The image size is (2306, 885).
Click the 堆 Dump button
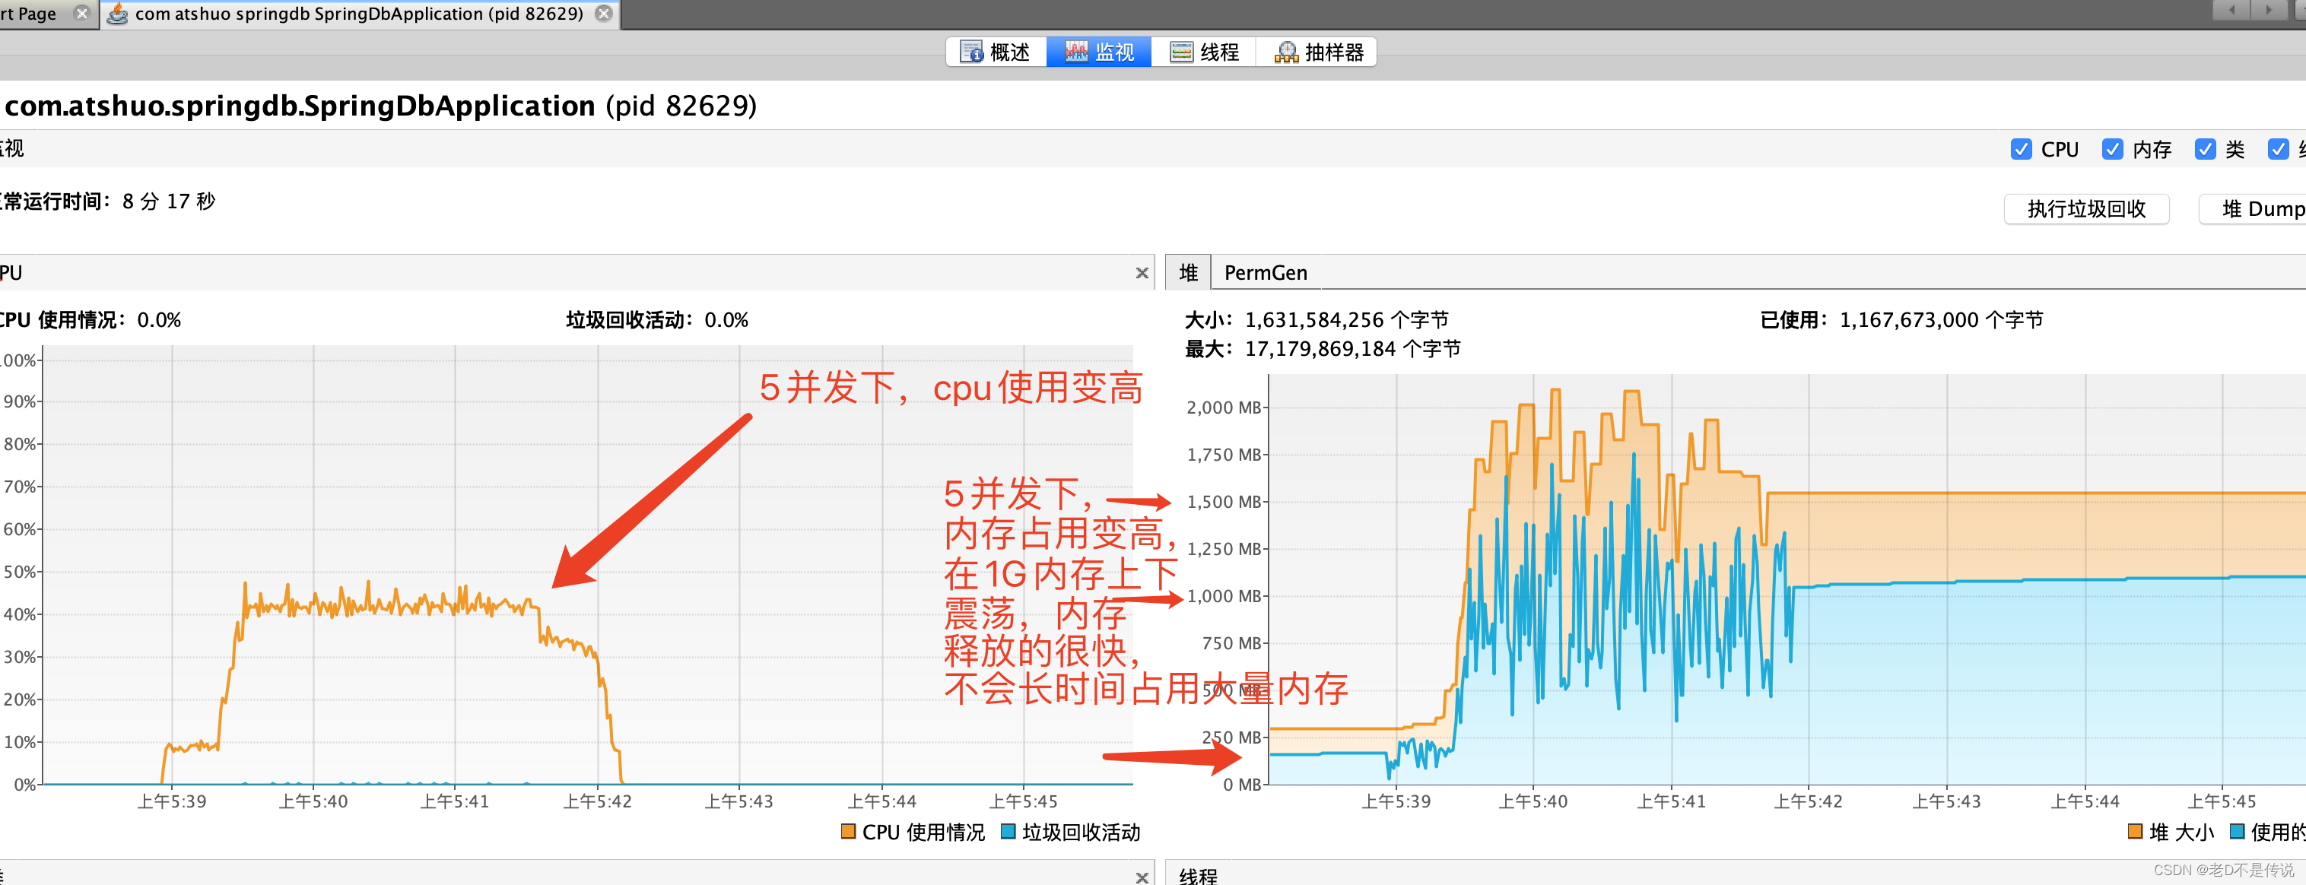[2256, 208]
